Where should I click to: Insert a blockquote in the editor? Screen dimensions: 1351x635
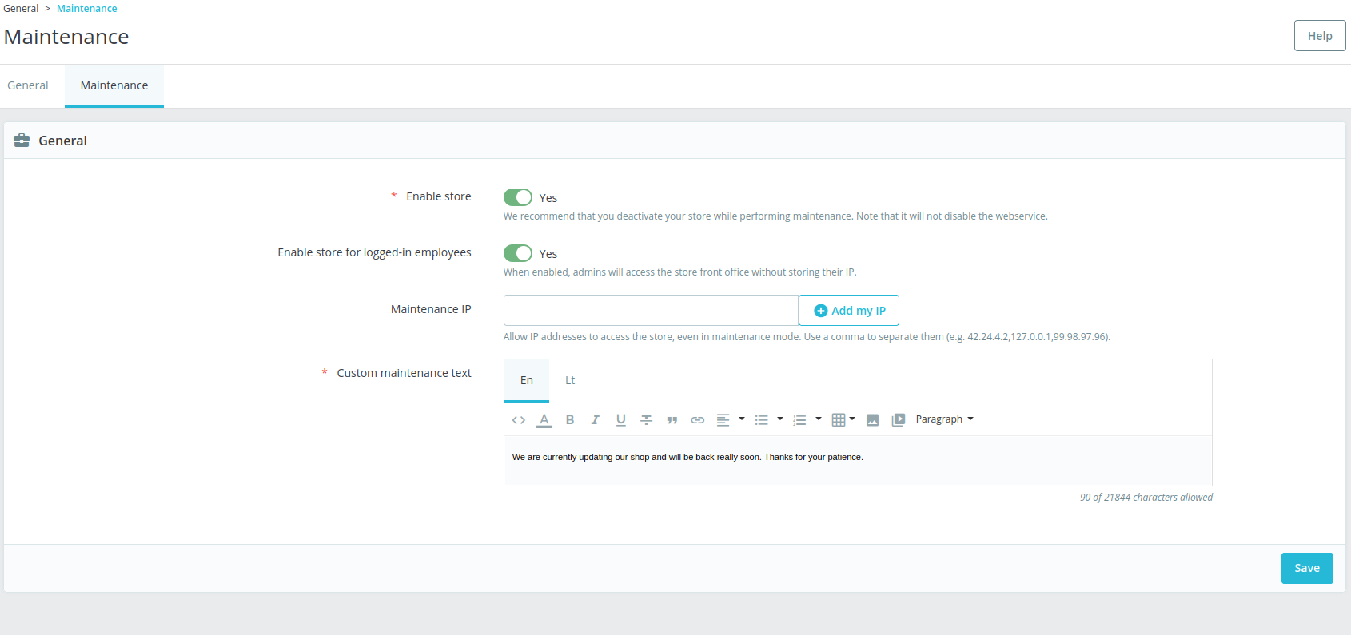pyautogui.click(x=672, y=420)
